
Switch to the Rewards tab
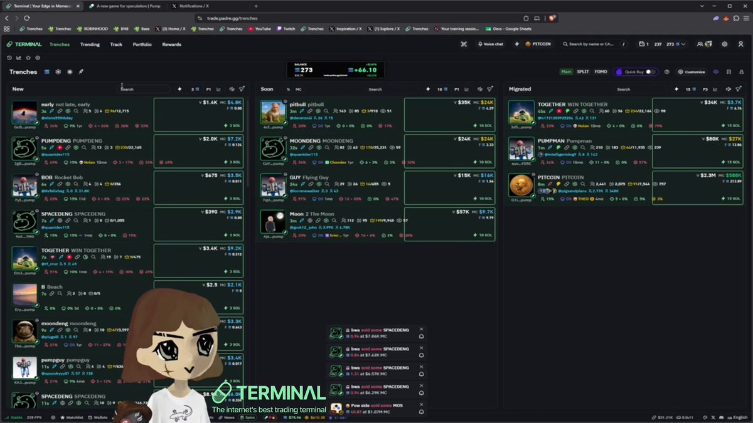(x=171, y=44)
